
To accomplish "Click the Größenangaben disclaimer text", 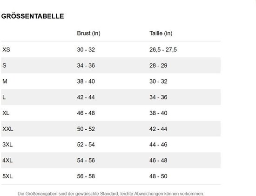I will pyautogui.click(x=111, y=194).
